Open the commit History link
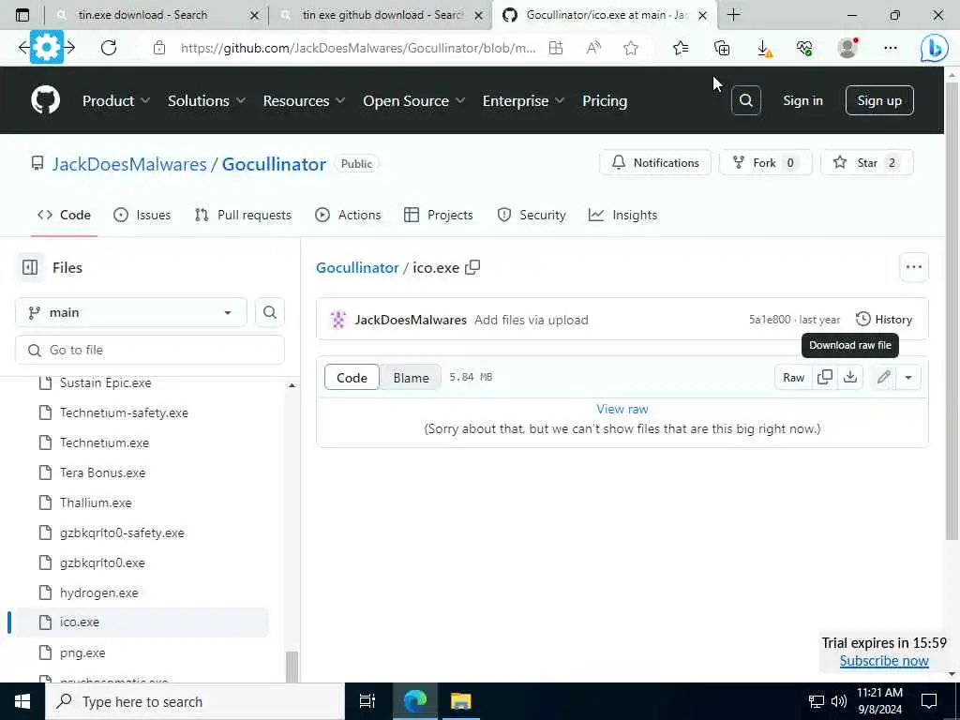Screen dimensions: 960x720 (883, 319)
